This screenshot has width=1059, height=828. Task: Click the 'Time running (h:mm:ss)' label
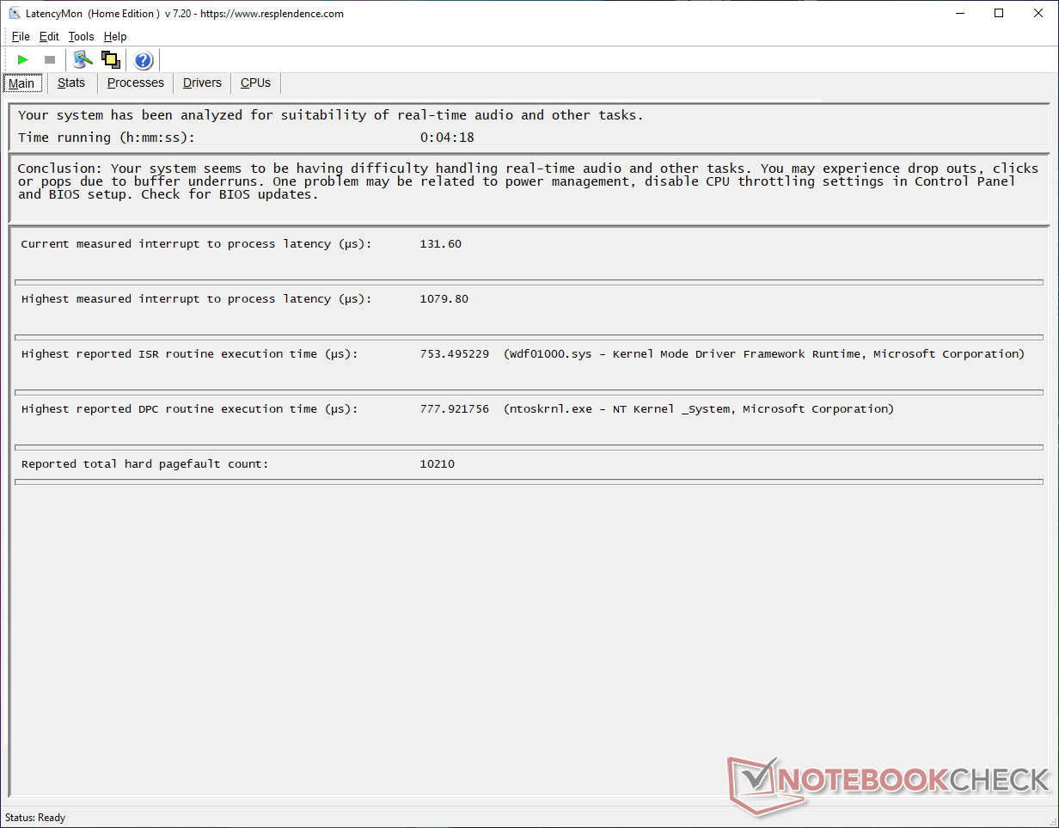pyautogui.click(x=107, y=138)
